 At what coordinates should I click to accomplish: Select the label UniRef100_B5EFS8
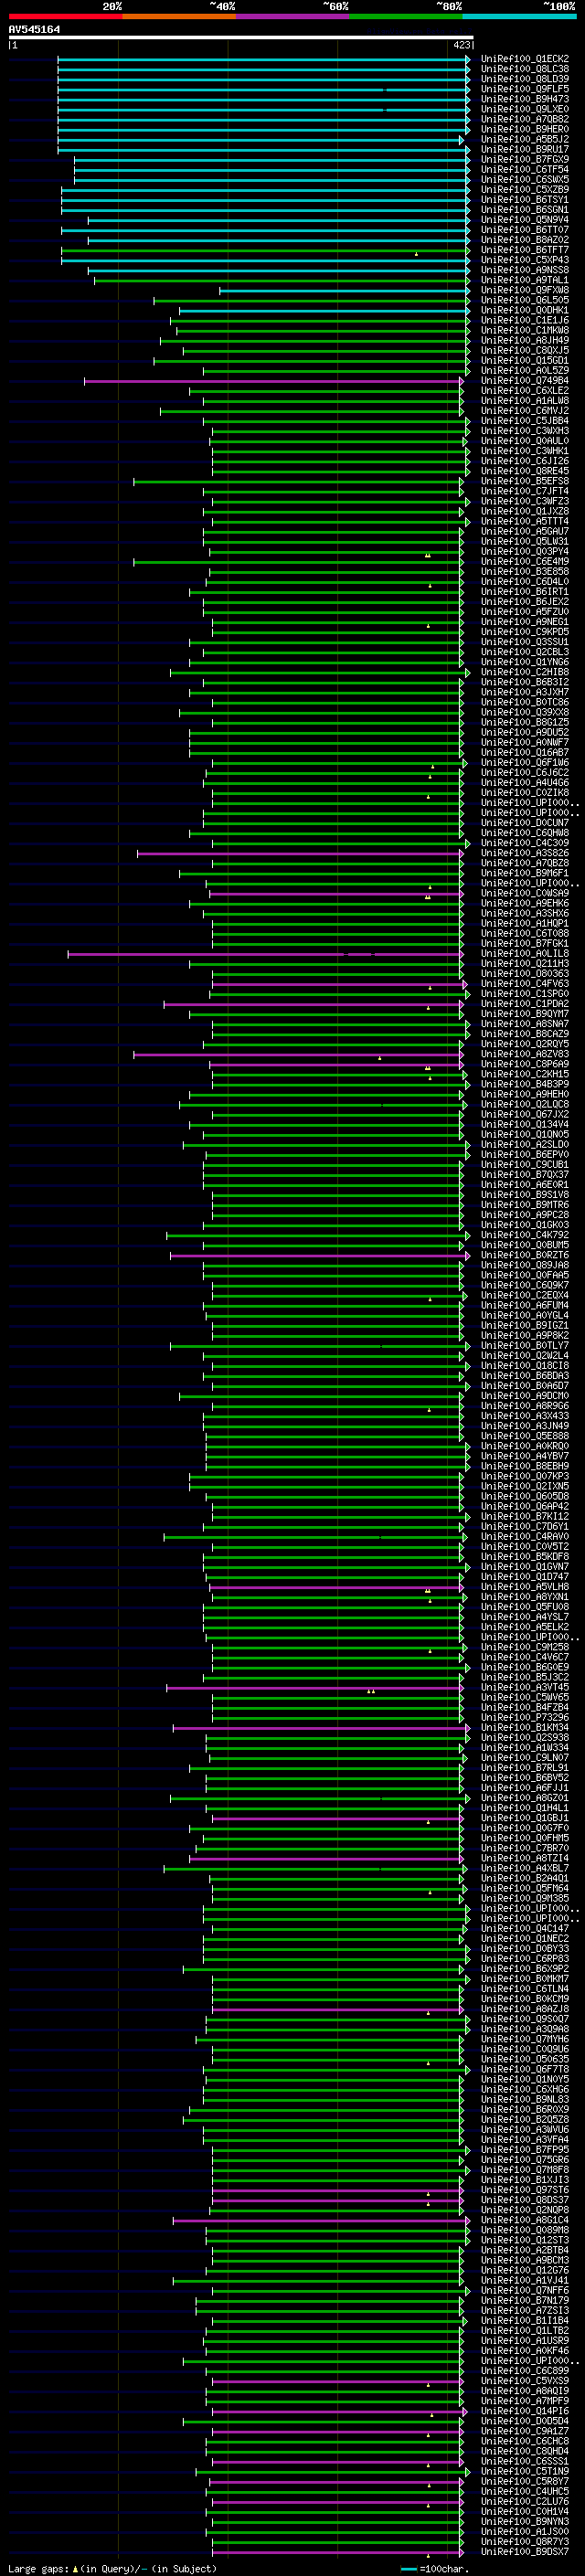tap(525, 481)
